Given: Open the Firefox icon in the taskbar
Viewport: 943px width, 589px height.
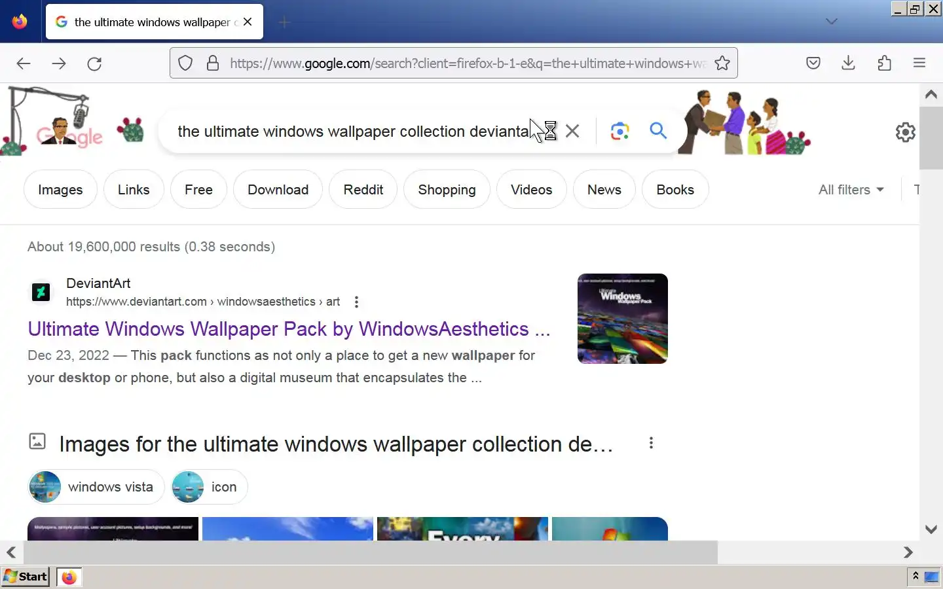Looking at the screenshot, I should [x=69, y=577].
